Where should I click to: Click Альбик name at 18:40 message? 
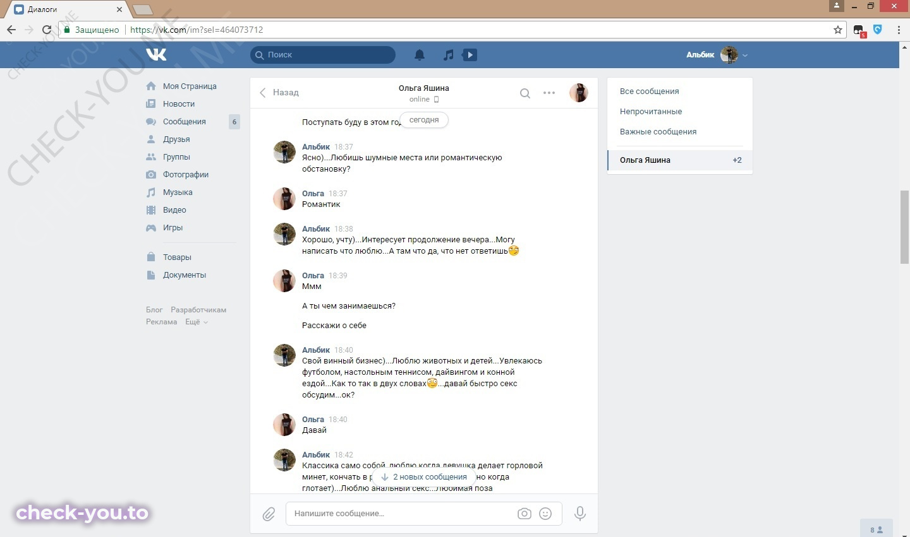point(316,350)
